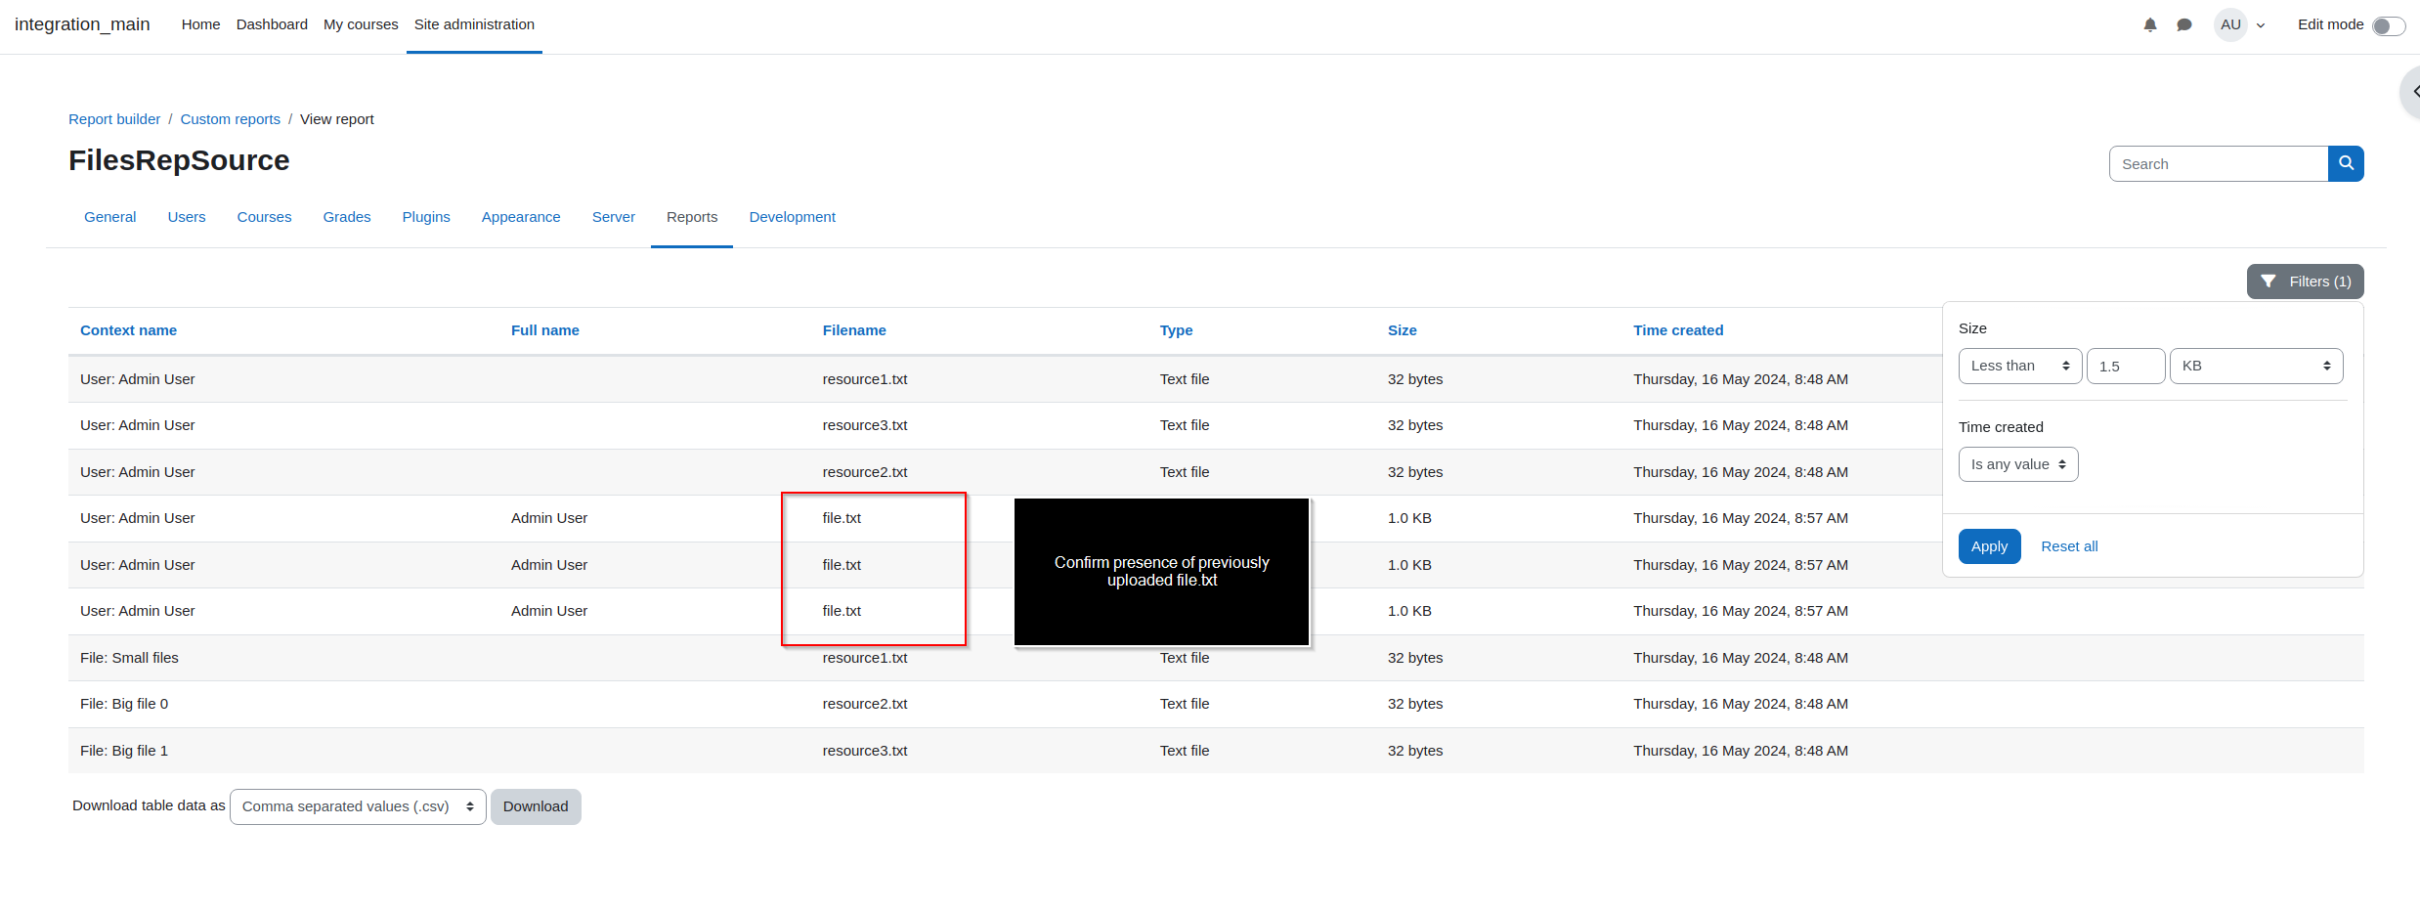Open the Time created Is any value dropdown

point(2018,465)
